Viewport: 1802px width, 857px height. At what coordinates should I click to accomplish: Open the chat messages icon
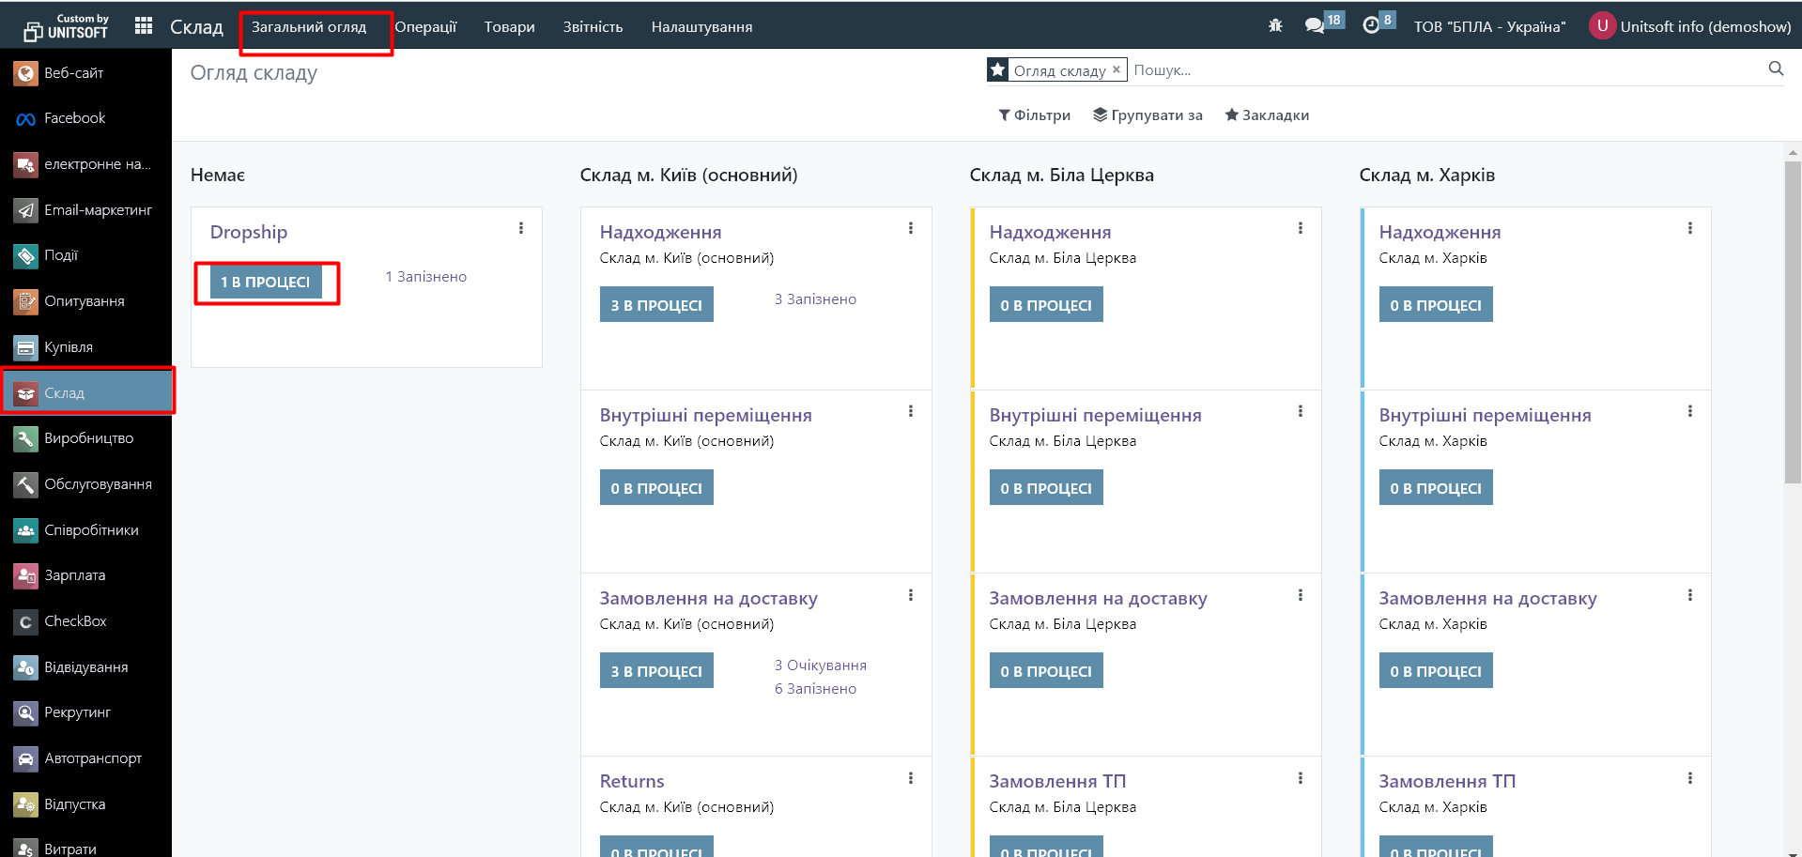pos(1315,26)
